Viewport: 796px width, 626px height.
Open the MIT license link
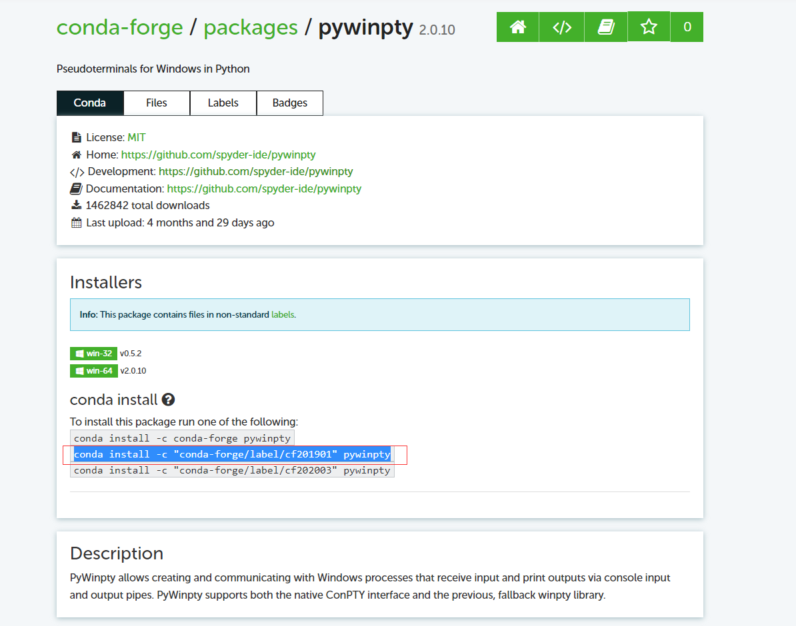click(137, 137)
